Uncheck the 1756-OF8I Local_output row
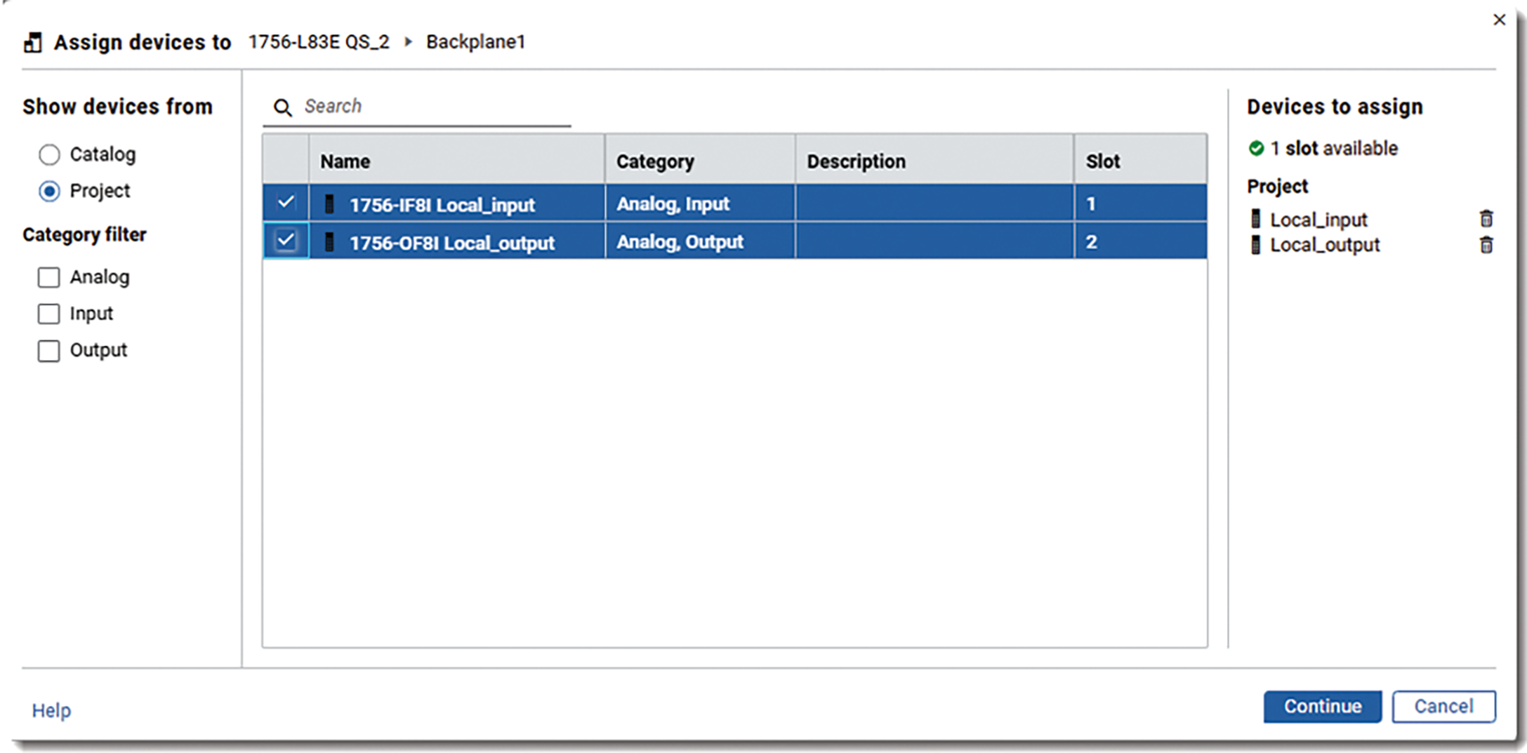Viewport: 1527px width, 753px height. 286,241
